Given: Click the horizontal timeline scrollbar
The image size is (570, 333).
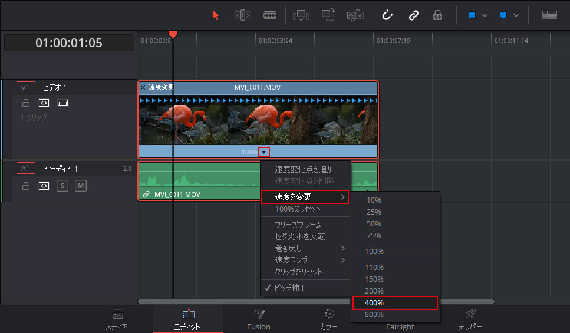Looking at the screenshot, I should pos(316,301).
